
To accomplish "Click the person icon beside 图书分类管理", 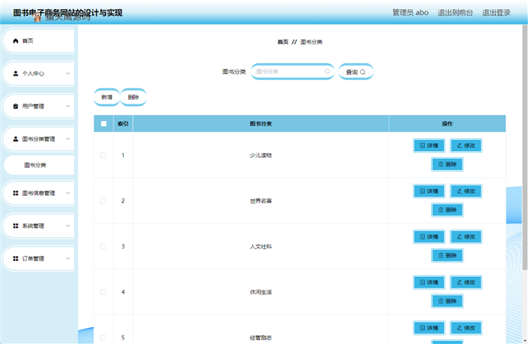I will click(x=15, y=139).
